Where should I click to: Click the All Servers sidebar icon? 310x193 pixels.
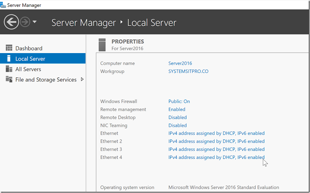pos(9,69)
